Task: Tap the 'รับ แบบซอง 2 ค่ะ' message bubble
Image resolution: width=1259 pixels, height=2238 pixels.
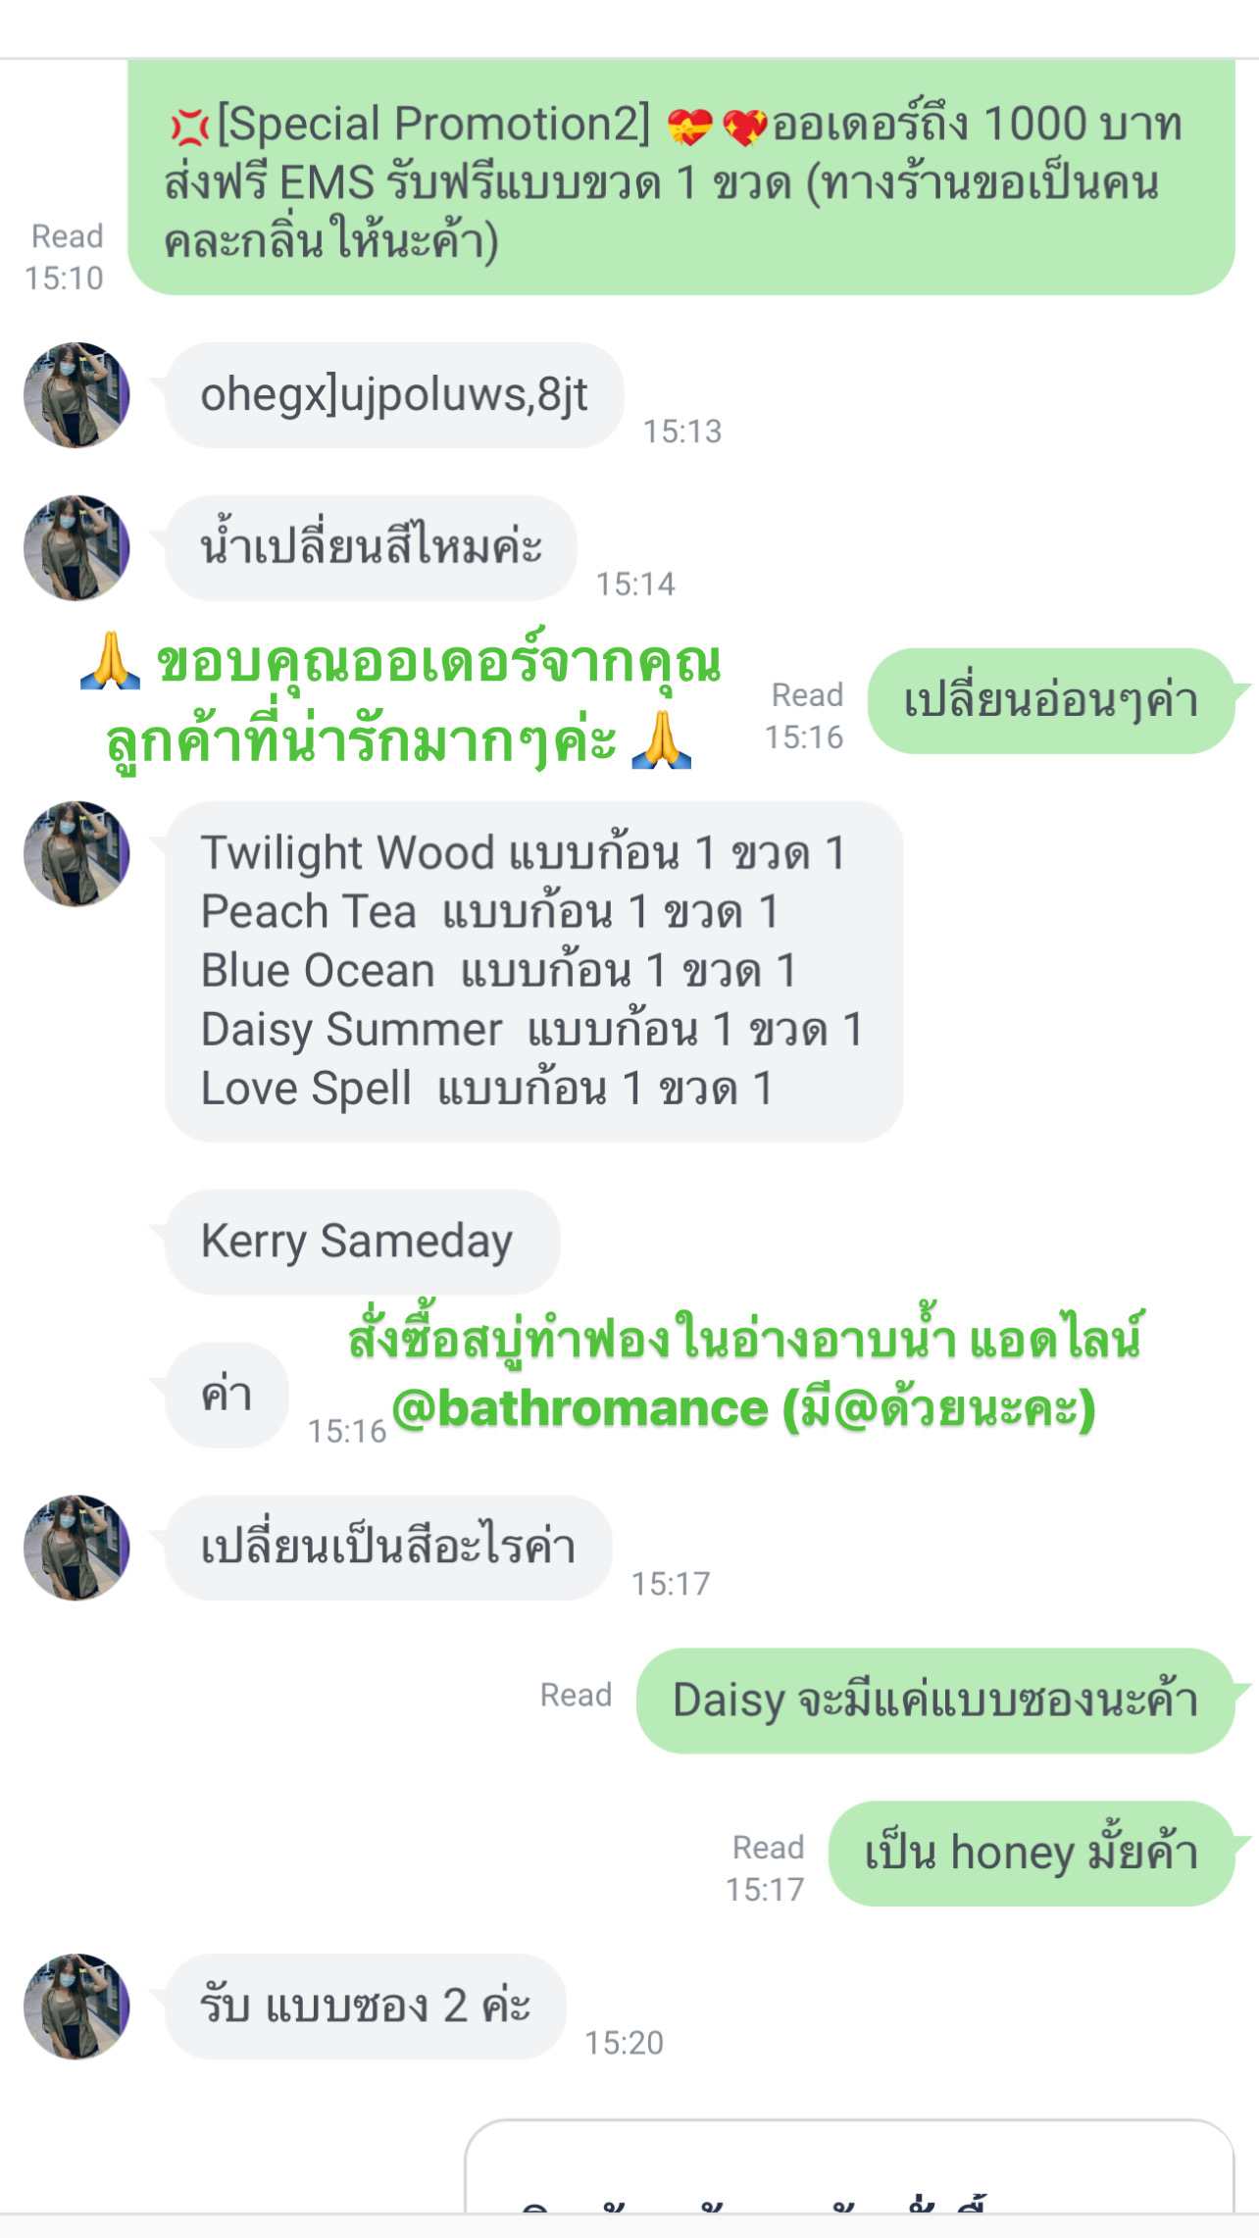Action: point(365,2007)
